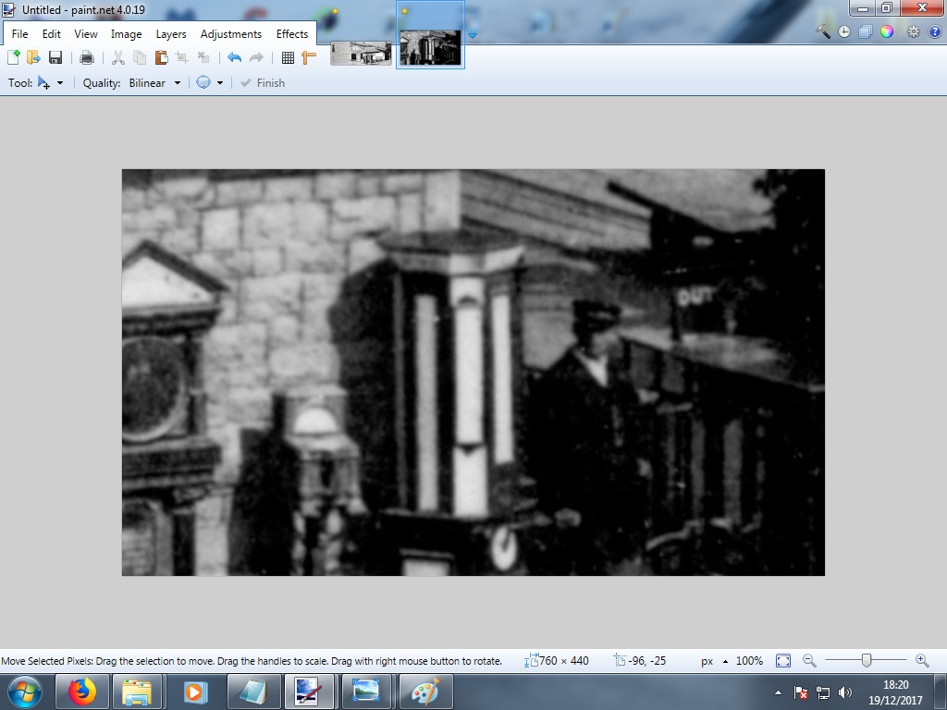Select the Save icon
Screen dimensions: 947x710
[55, 56]
